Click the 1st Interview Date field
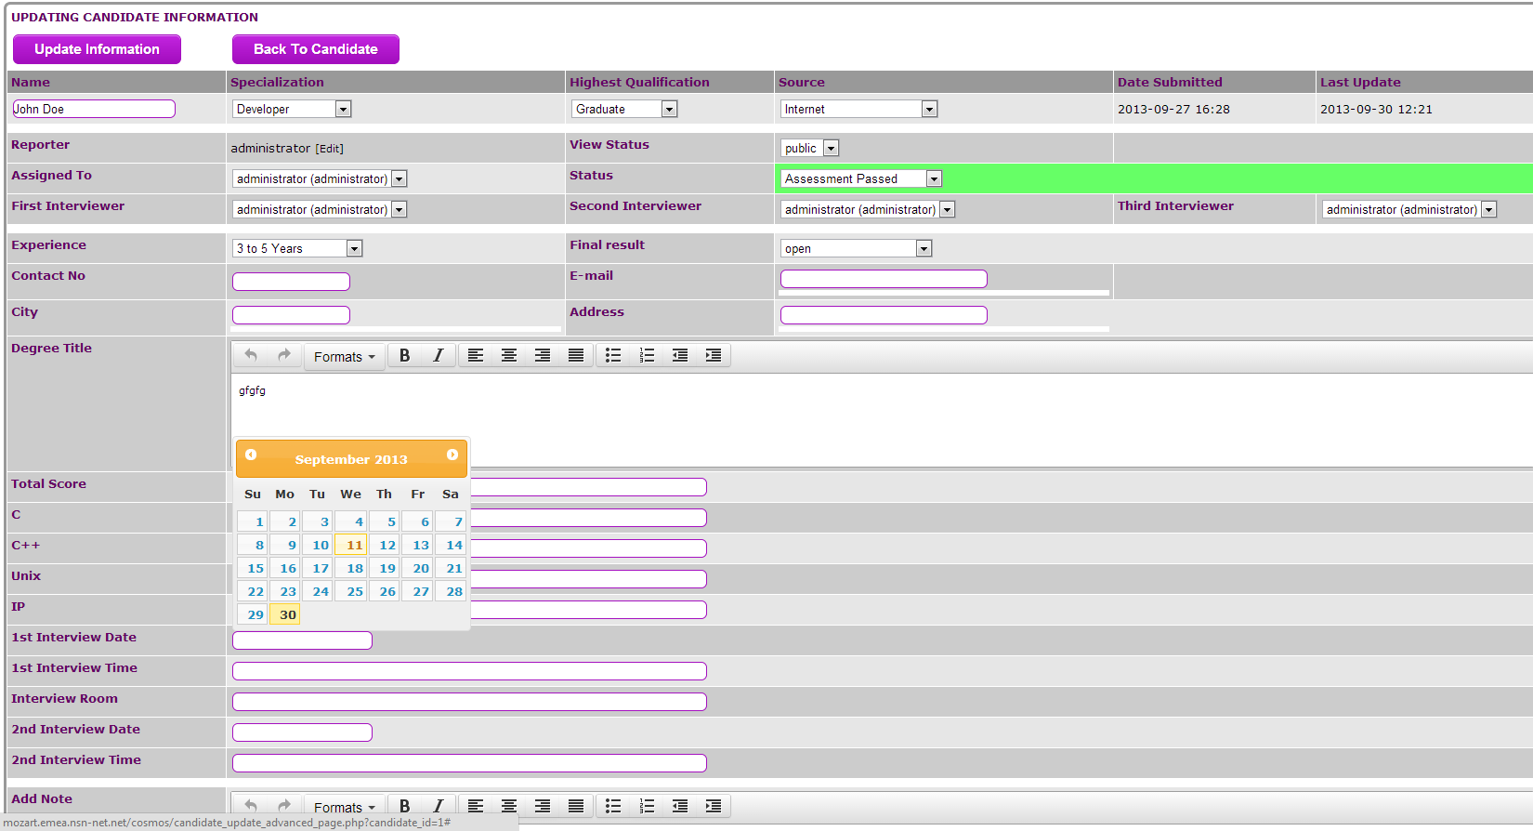The width and height of the screenshot is (1533, 831). point(302,640)
